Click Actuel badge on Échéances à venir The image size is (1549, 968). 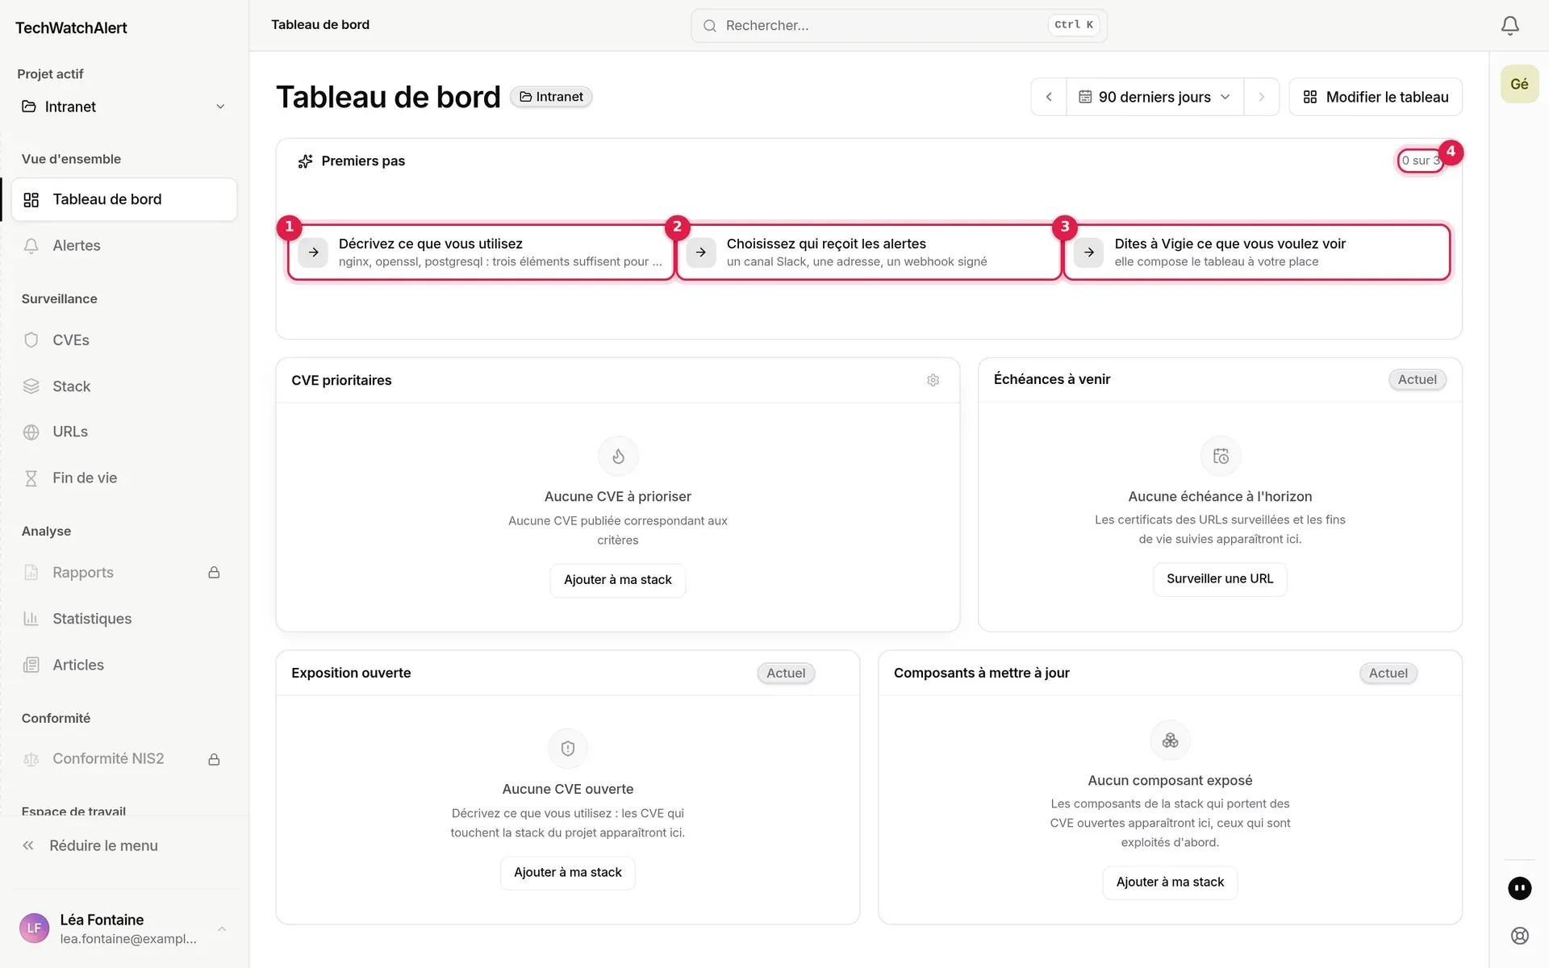[1417, 380]
